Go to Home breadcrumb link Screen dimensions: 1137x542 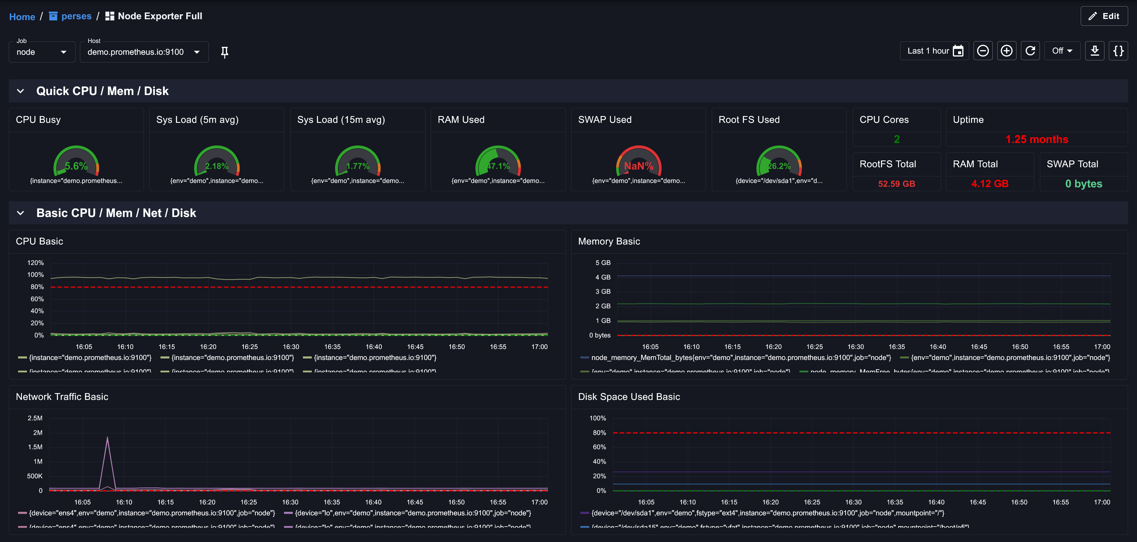click(22, 17)
